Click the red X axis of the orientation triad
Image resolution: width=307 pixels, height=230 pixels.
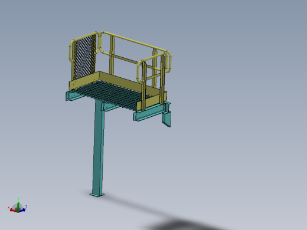coord(13,211)
